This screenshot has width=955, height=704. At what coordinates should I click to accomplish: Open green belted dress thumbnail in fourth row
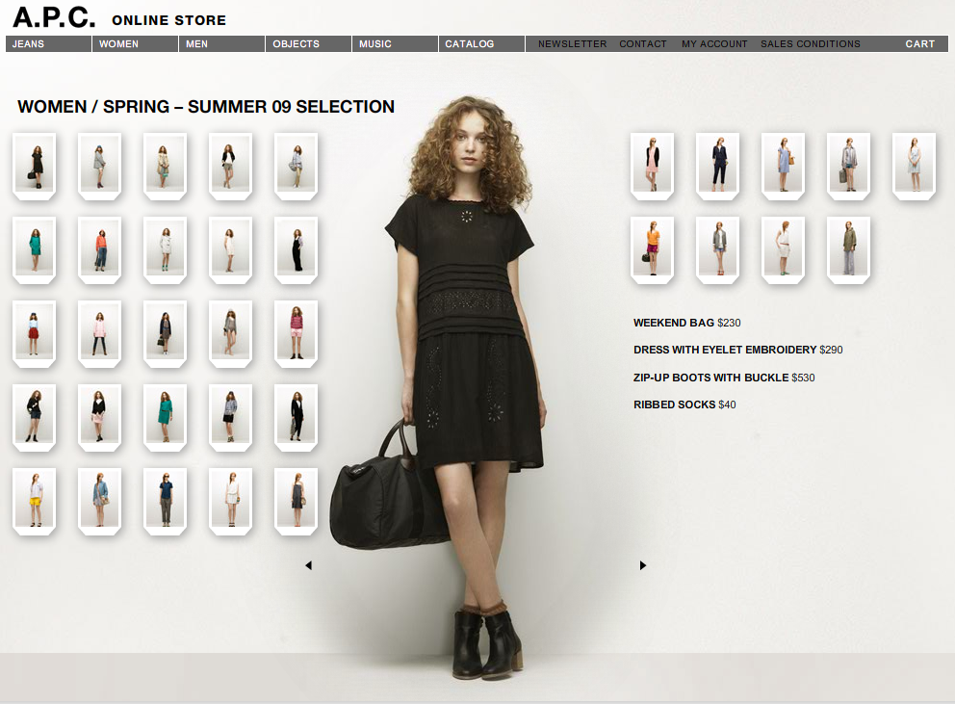(x=165, y=418)
